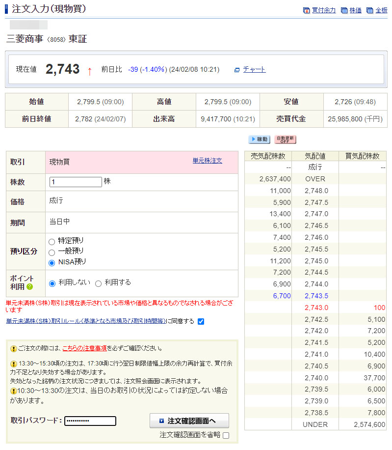Click green help icon beside ポイント利用
The height and width of the screenshot is (450, 392).
pos(30,287)
